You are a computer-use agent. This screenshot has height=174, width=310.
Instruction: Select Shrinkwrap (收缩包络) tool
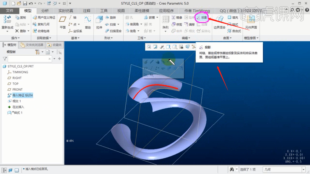(x=41, y=31)
